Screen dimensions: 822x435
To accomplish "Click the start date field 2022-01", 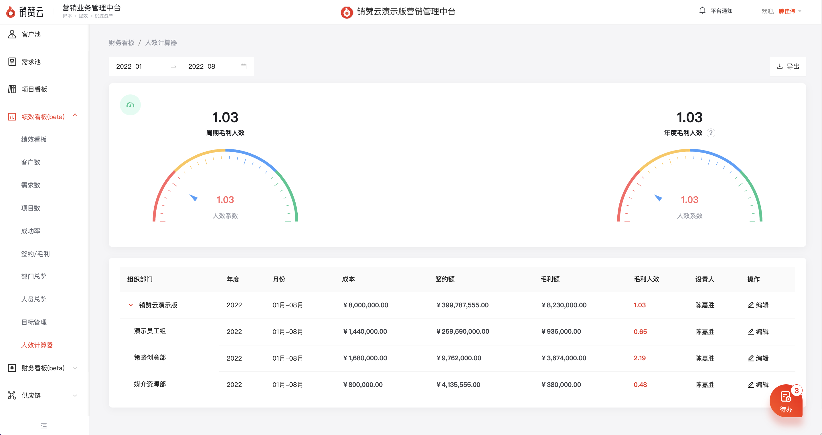I will pos(129,66).
